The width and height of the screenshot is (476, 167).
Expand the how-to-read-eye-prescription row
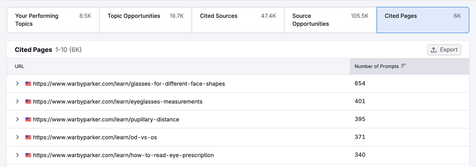click(x=18, y=155)
